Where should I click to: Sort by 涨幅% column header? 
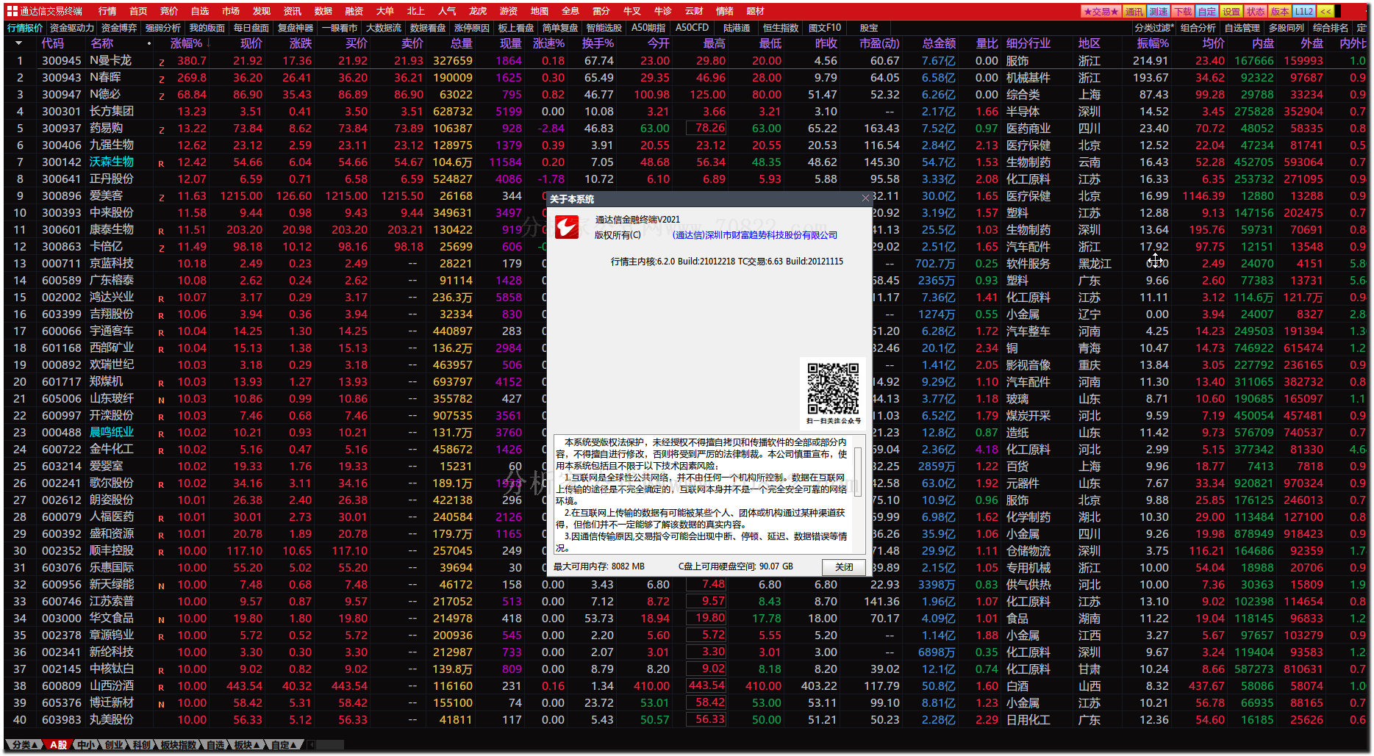187,43
